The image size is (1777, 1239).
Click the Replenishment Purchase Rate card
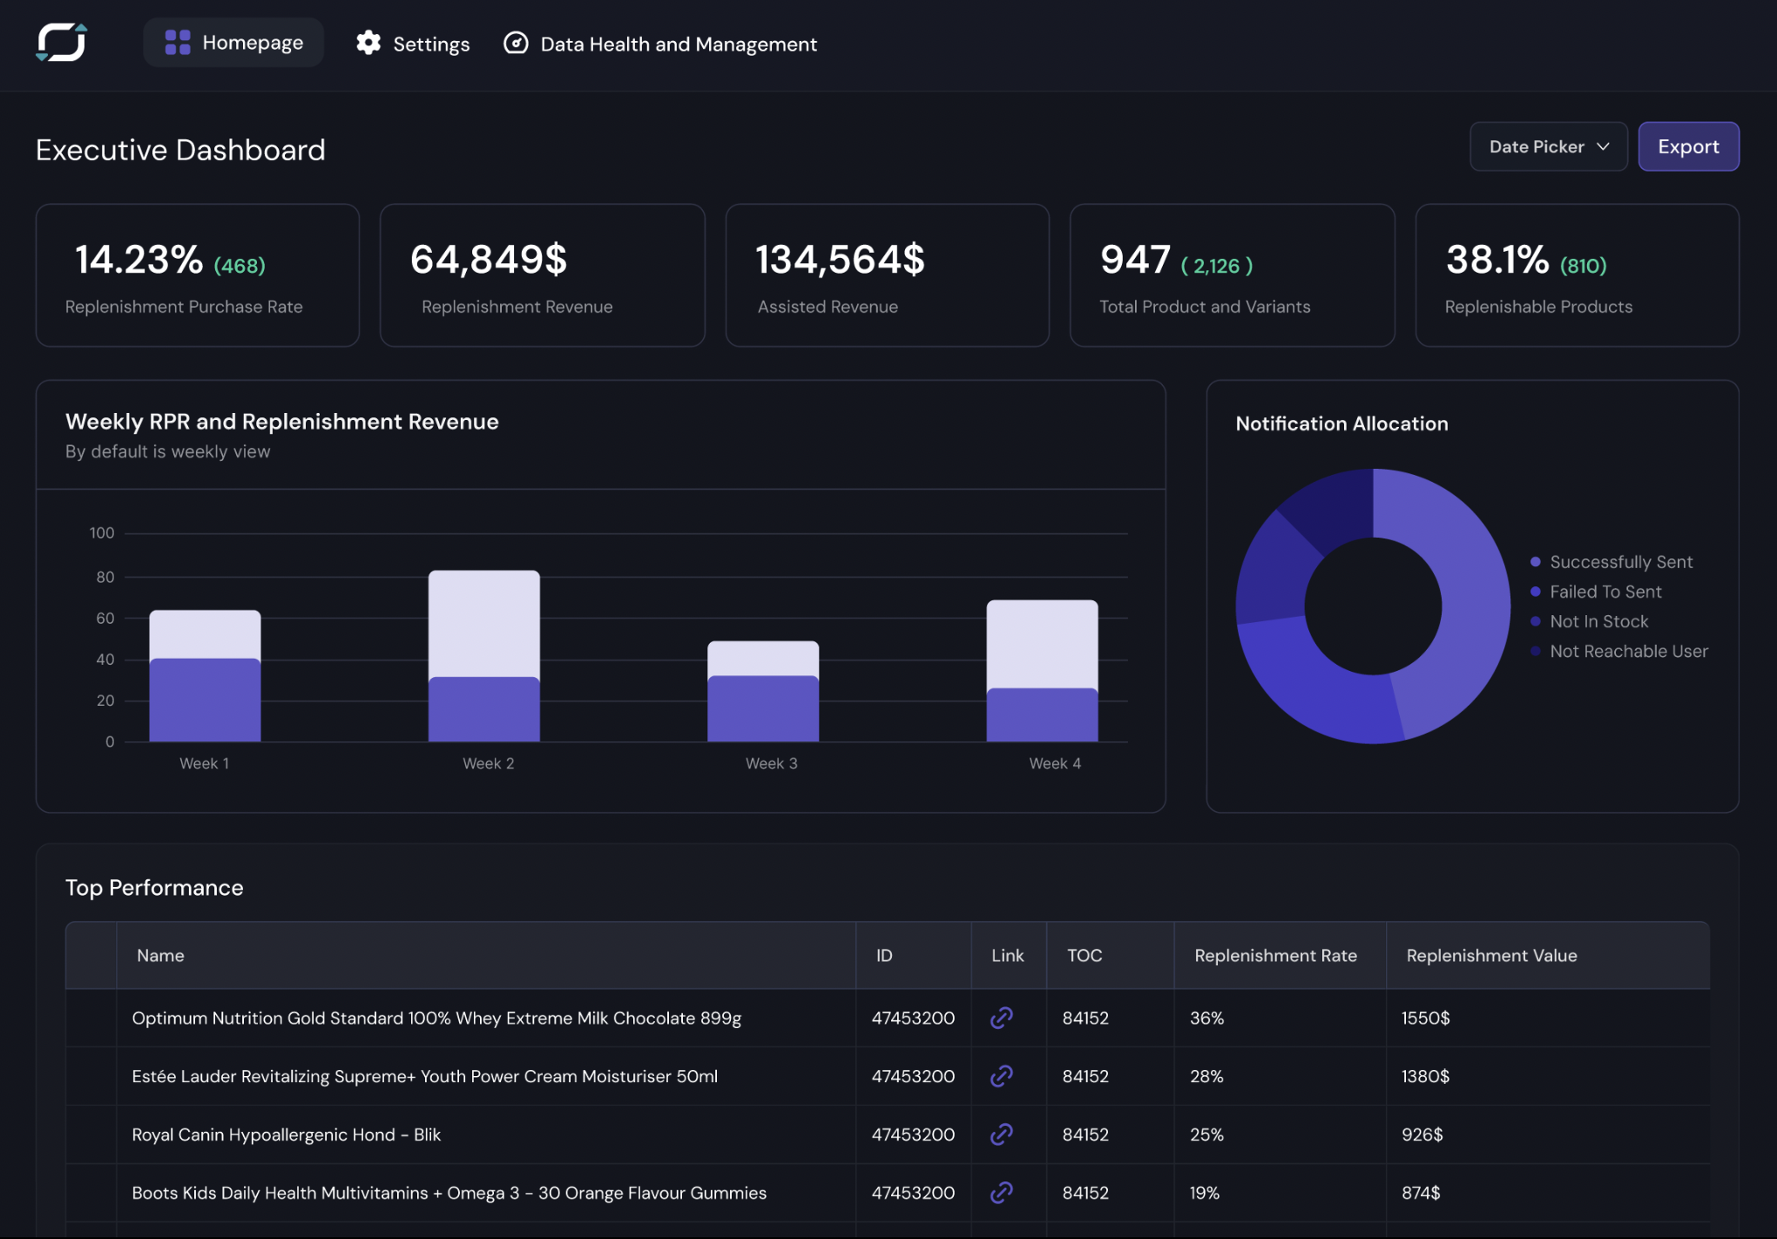198,275
